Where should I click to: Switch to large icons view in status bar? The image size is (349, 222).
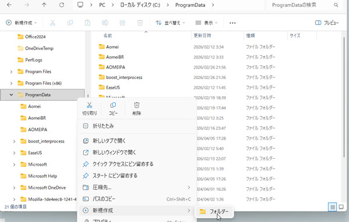341,207
